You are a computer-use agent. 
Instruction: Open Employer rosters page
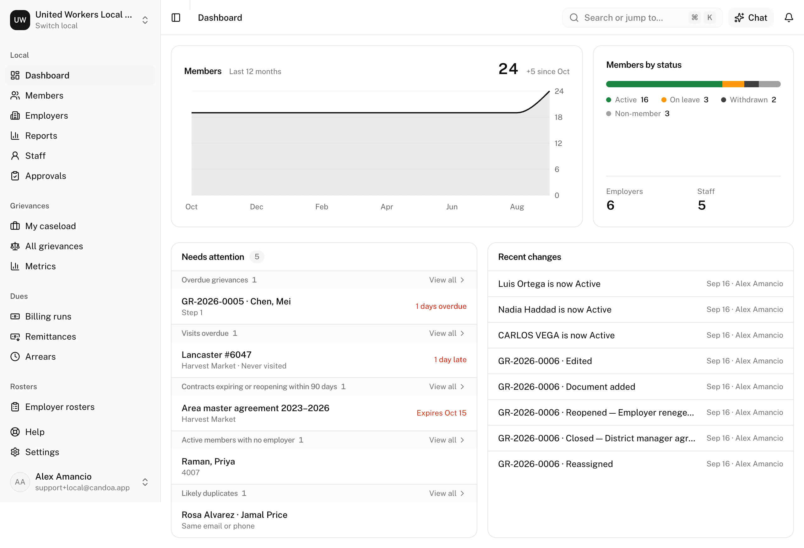[x=80, y=406]
